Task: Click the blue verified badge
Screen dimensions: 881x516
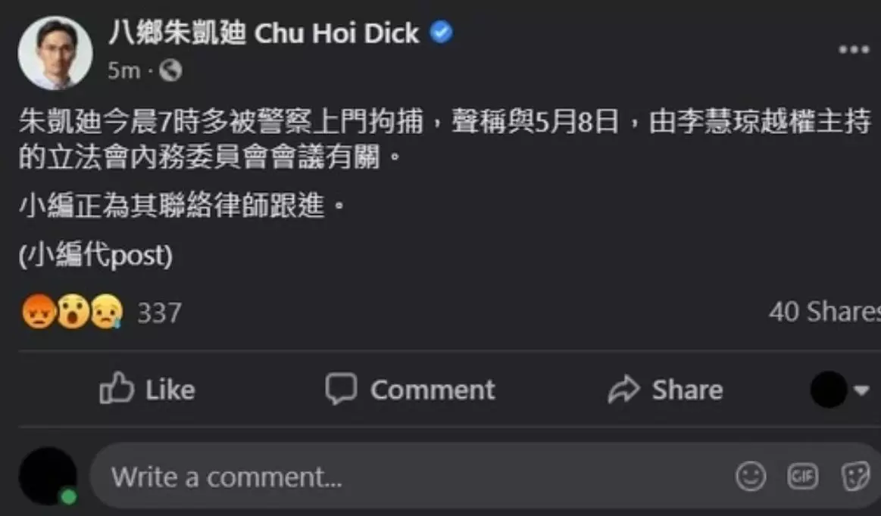Action: coord(442,32)
